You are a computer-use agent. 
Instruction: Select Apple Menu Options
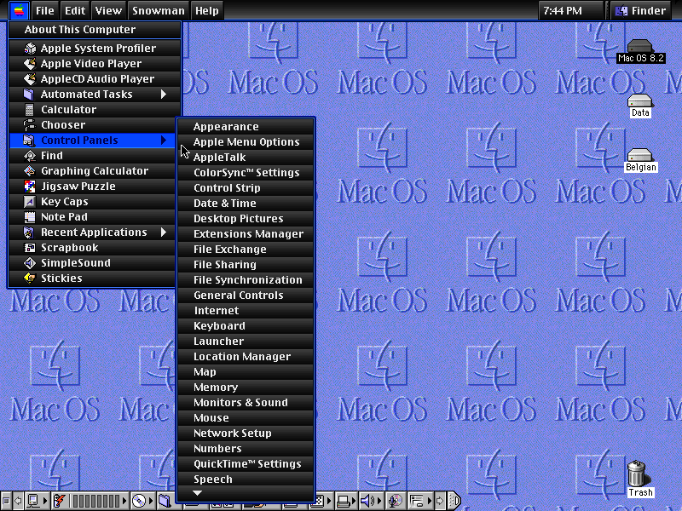click(246, 141)
